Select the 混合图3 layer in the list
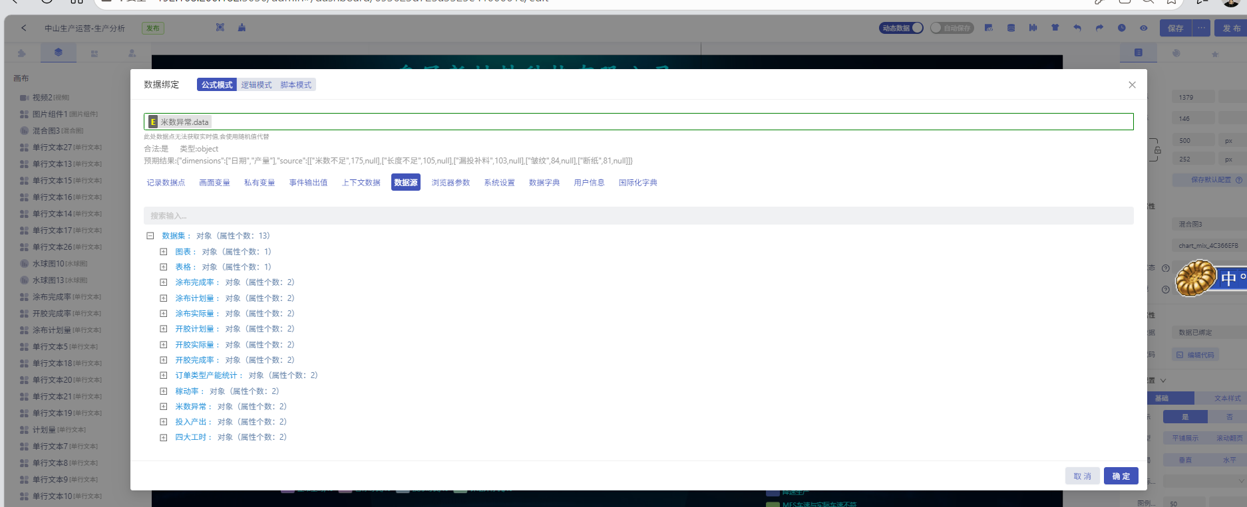This screenshot has width=1247, height=507. [x=59, y=131]
